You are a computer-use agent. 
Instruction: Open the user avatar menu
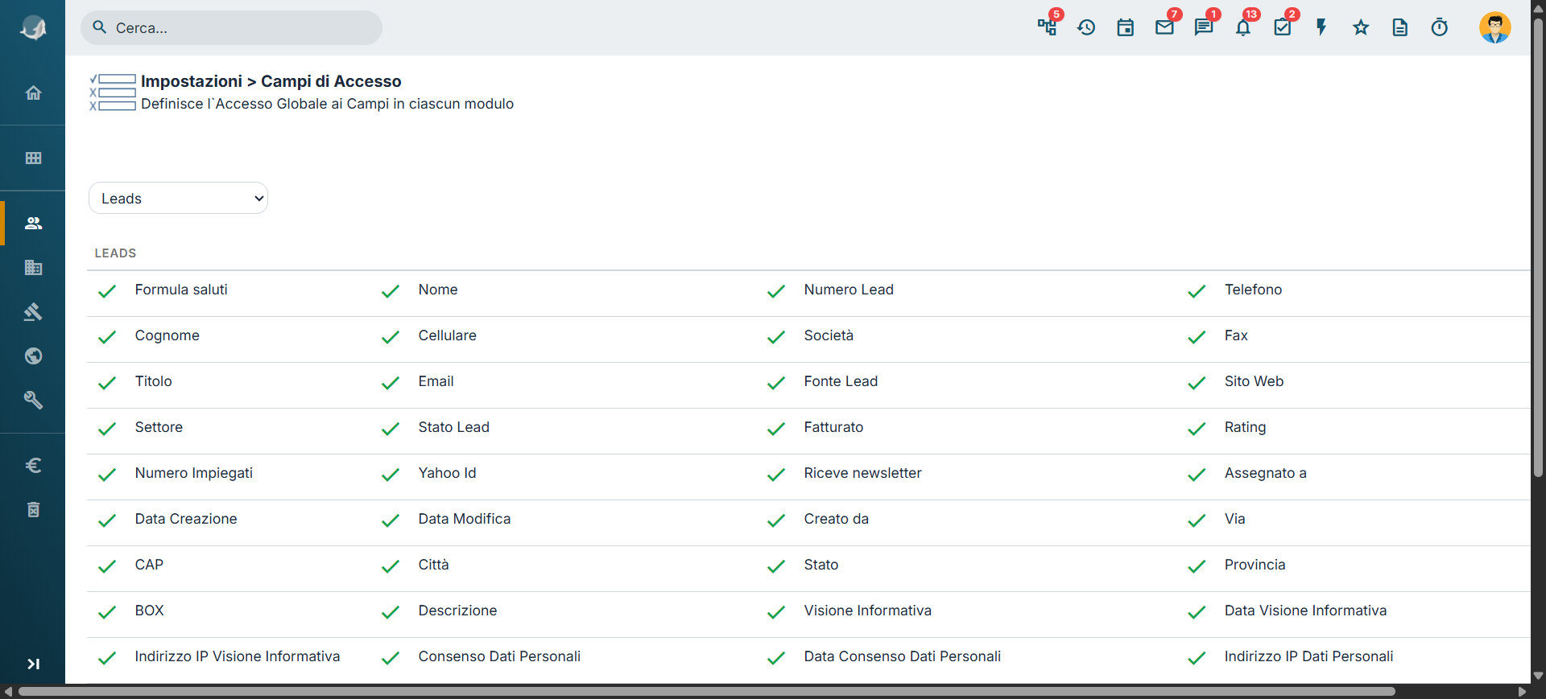pyautogui.click(x=1494, y=27)
